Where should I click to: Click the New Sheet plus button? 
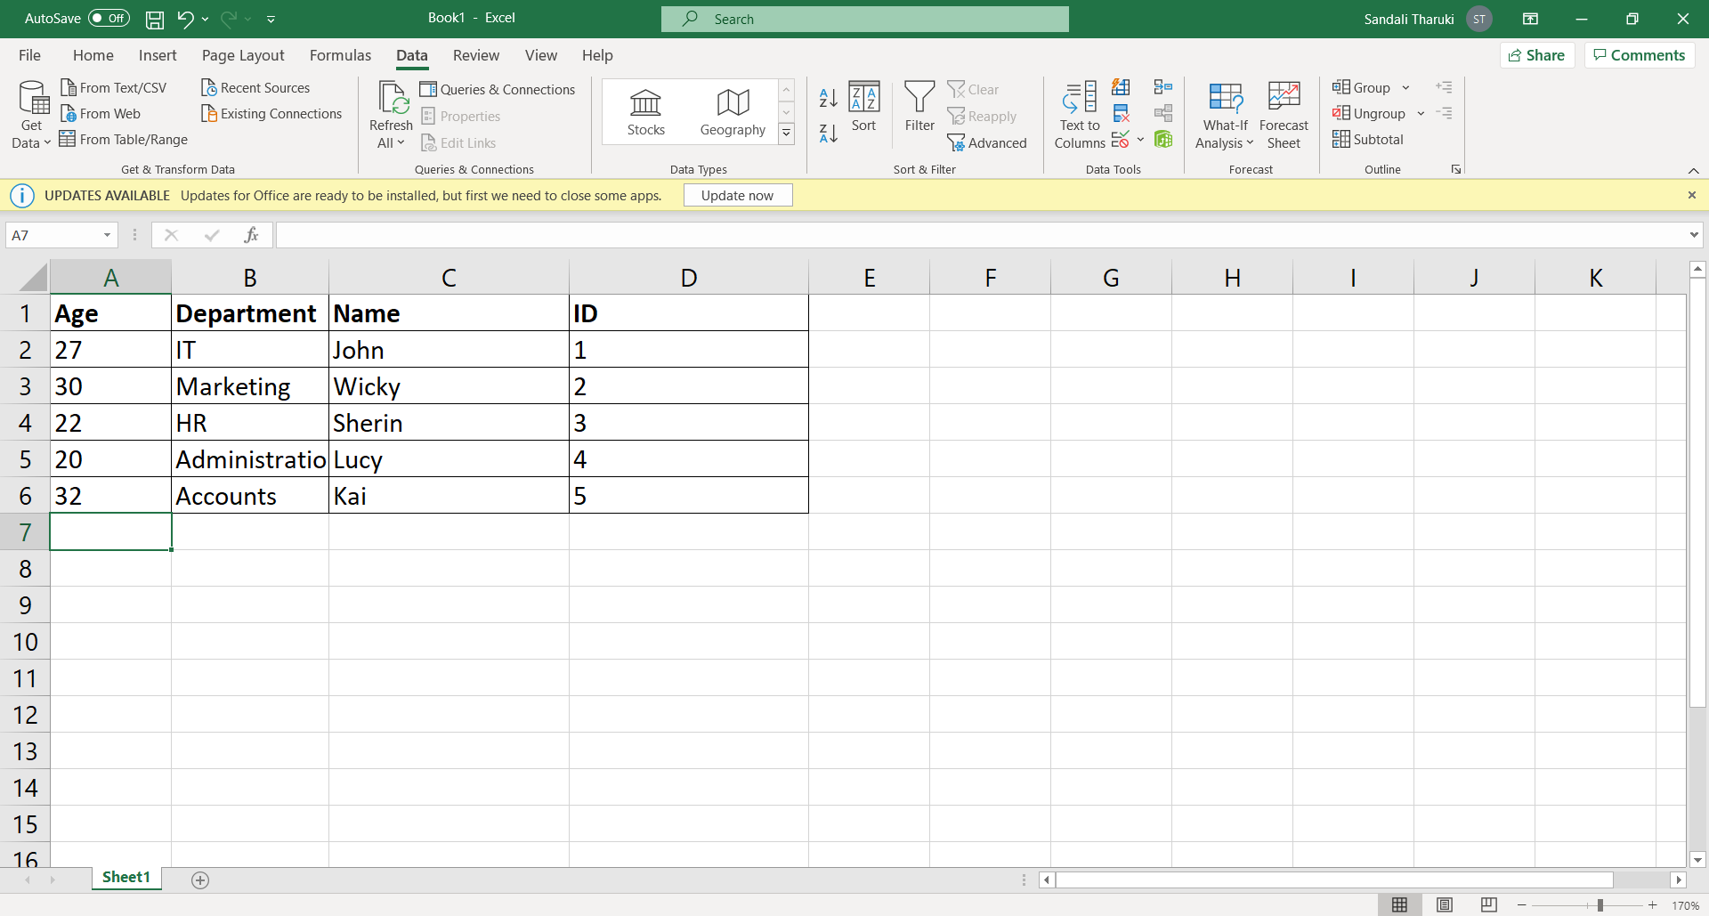pyautogui.click(x=200, y=880)
